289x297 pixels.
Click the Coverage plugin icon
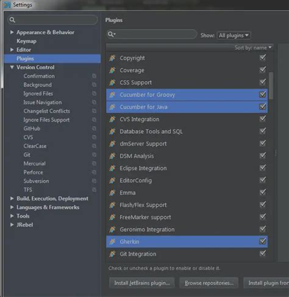point(112,70)
